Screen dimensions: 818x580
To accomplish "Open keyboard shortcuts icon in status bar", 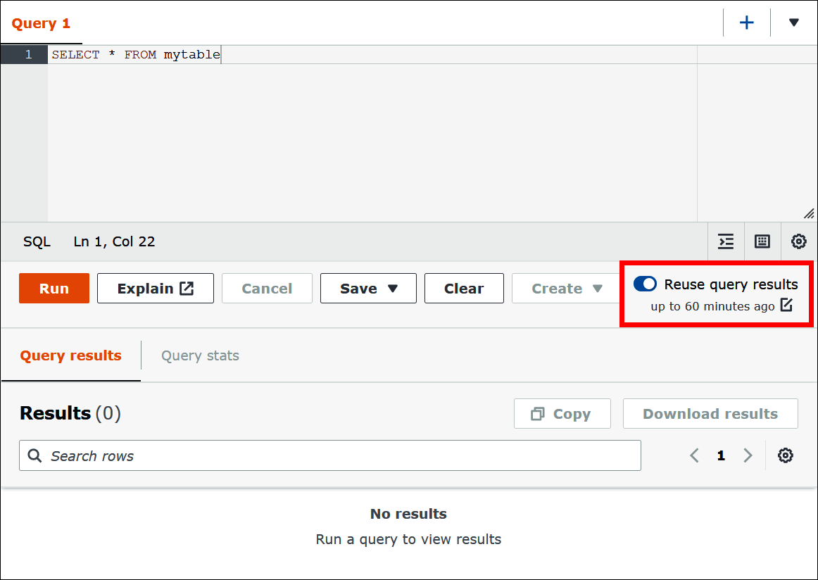I will tap(762, 241).
